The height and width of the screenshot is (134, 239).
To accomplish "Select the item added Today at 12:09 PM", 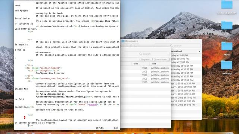I will 186,59.
